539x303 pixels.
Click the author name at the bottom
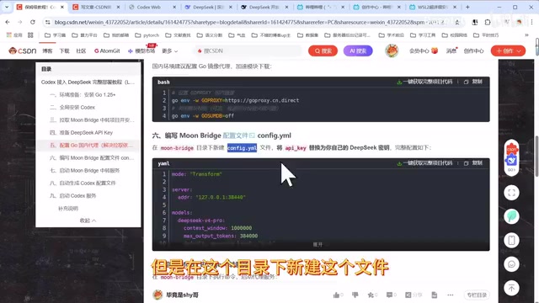(x=182, y=295)
